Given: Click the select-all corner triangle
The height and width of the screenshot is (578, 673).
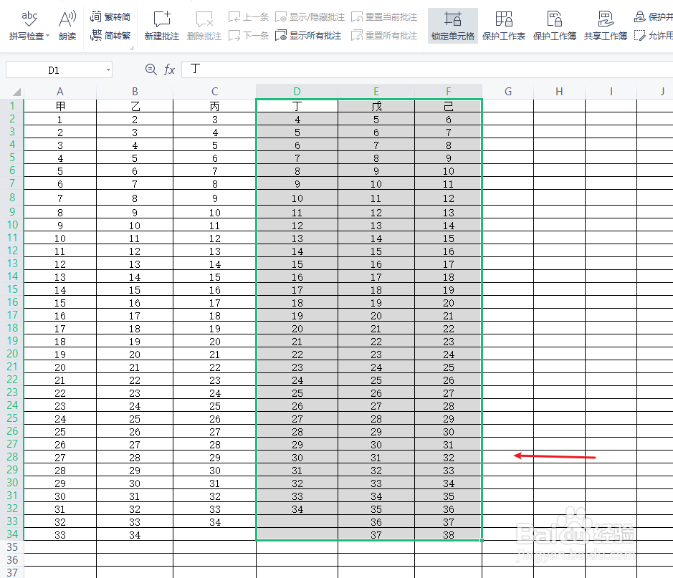Looking at the screenshot, I should pos(16,92).
